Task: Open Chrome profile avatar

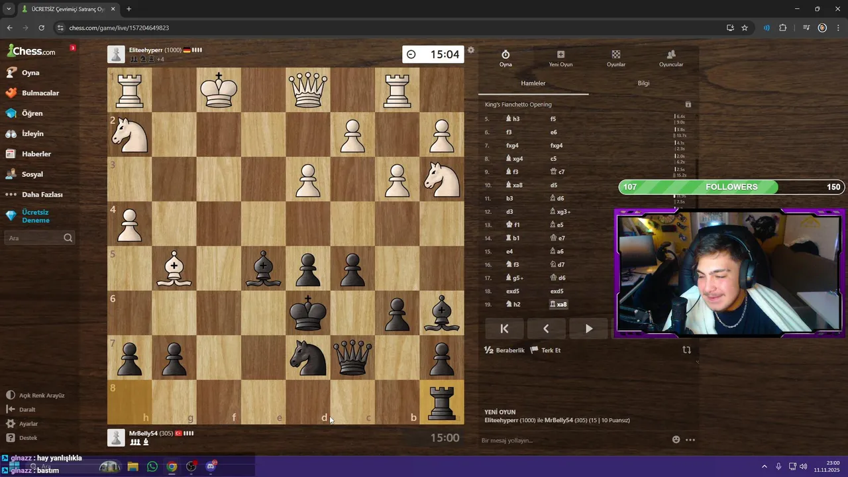Action: point(822,28)
